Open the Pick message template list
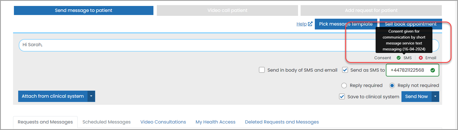This screenshot has height=130, width=458. click(346, 24)
